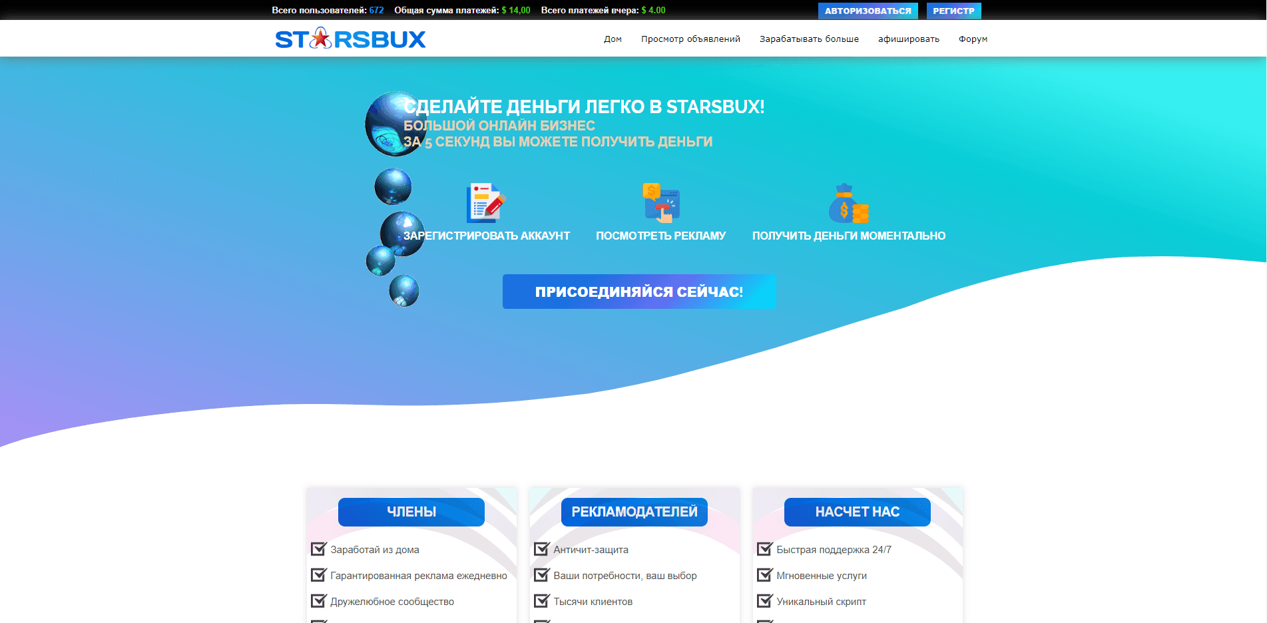This screenshot has width=1267, height=623.
Task: Click the red star in the logo
Action: (321, 39)
